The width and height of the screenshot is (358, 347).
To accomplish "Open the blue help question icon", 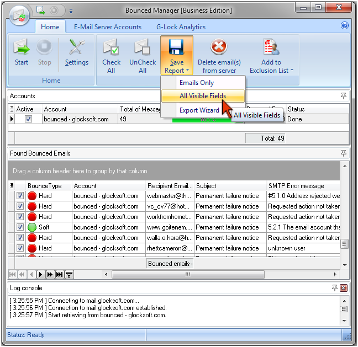I will click(345, 25).
